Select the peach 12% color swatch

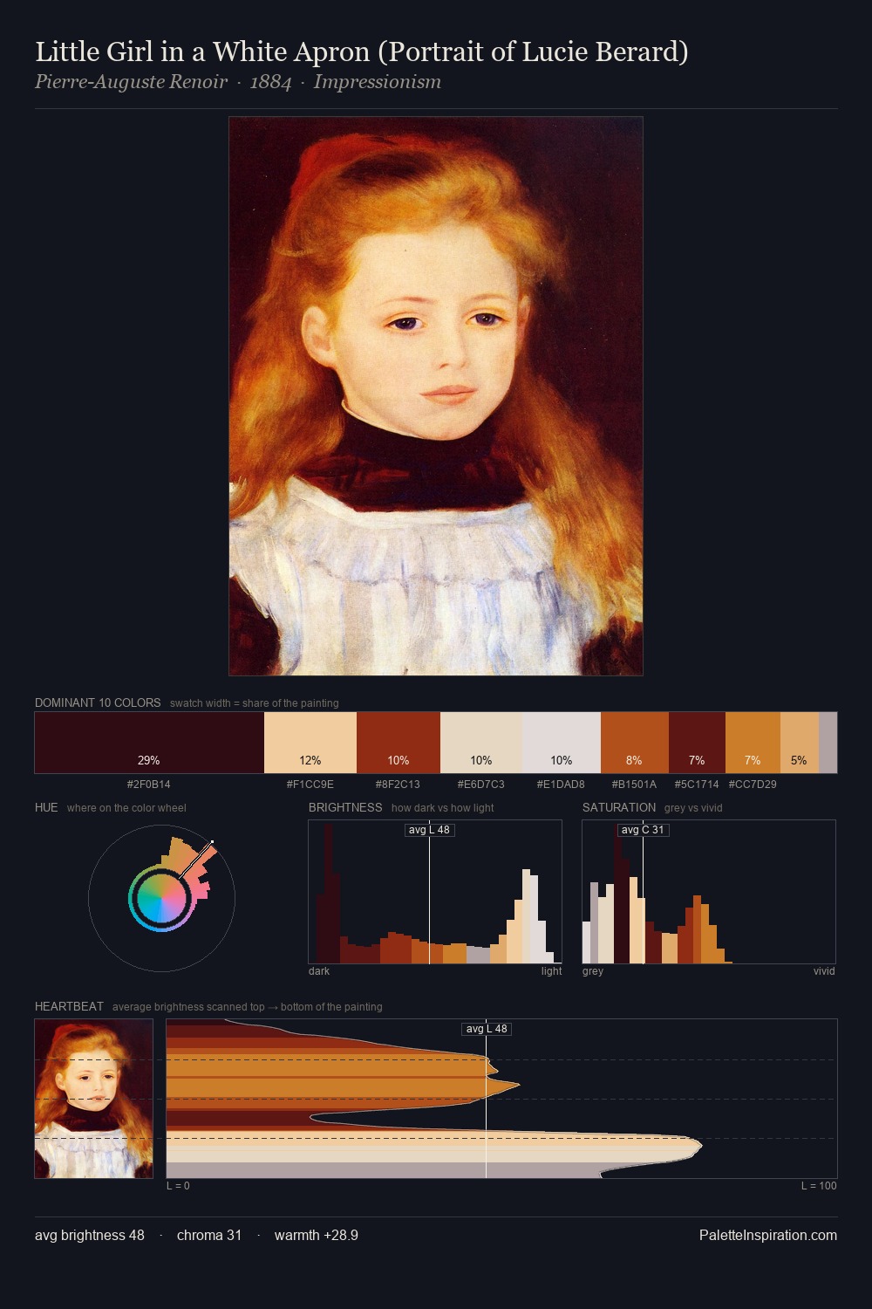(x=310, y=743)
